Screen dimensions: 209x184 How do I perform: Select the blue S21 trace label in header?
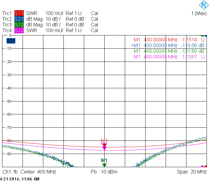[19, 19]
